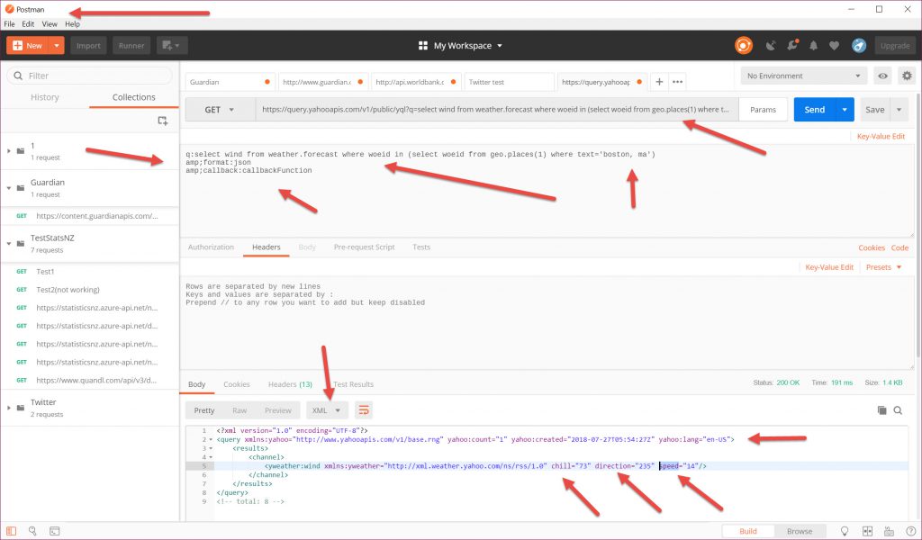Toggle response word wrap icon
Image resolution: width=922 pixels, height=540 pixels.
(x=364, y=410)
